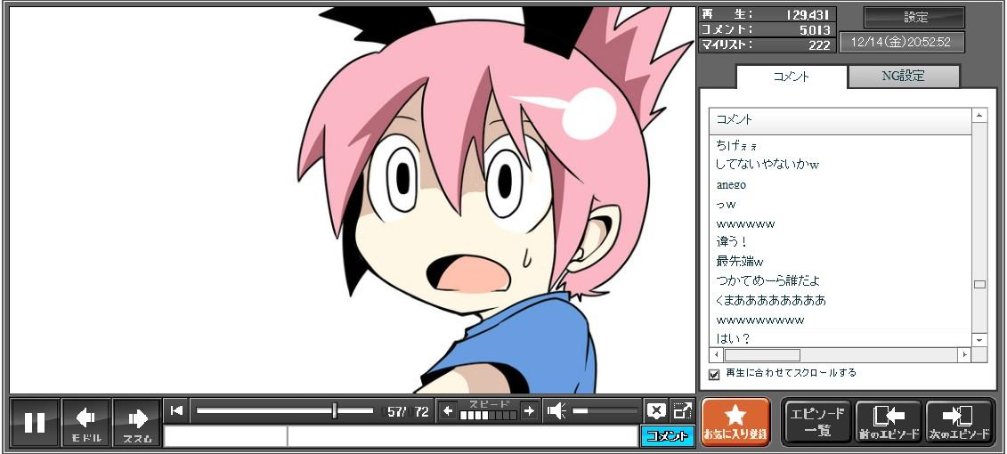Viewport: 1007px width, 454px height.
Task: Click the モドル back arrow button
Action: click(x=86, y=422)
